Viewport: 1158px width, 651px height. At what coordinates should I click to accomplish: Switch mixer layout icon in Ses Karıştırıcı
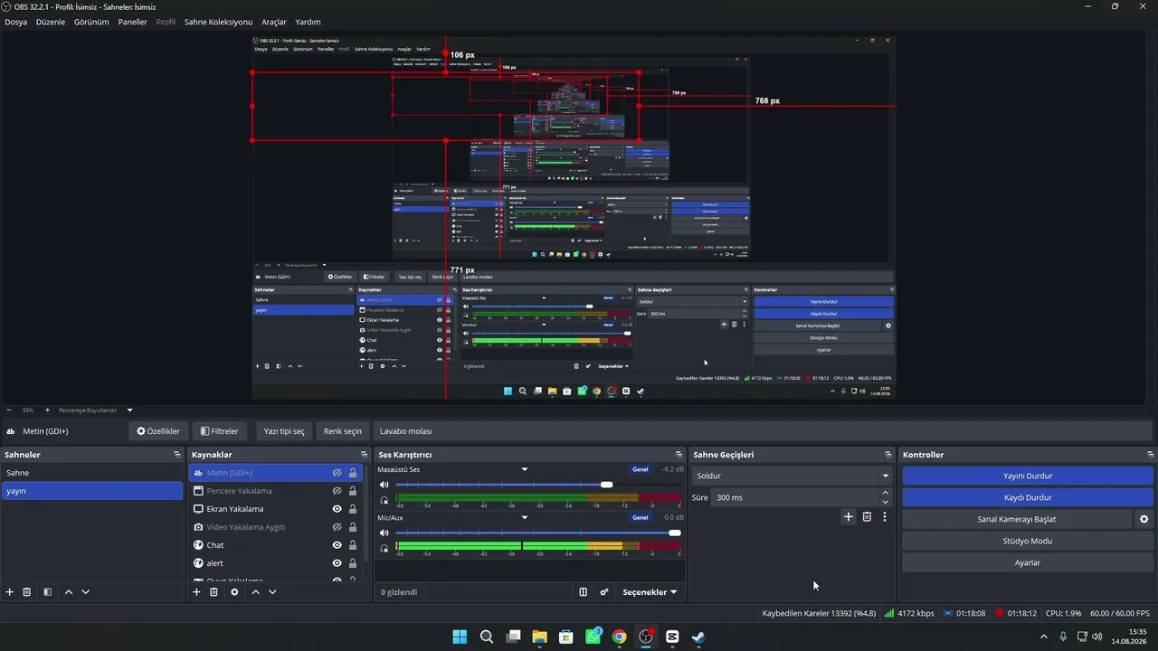click(x=584, y=592)
